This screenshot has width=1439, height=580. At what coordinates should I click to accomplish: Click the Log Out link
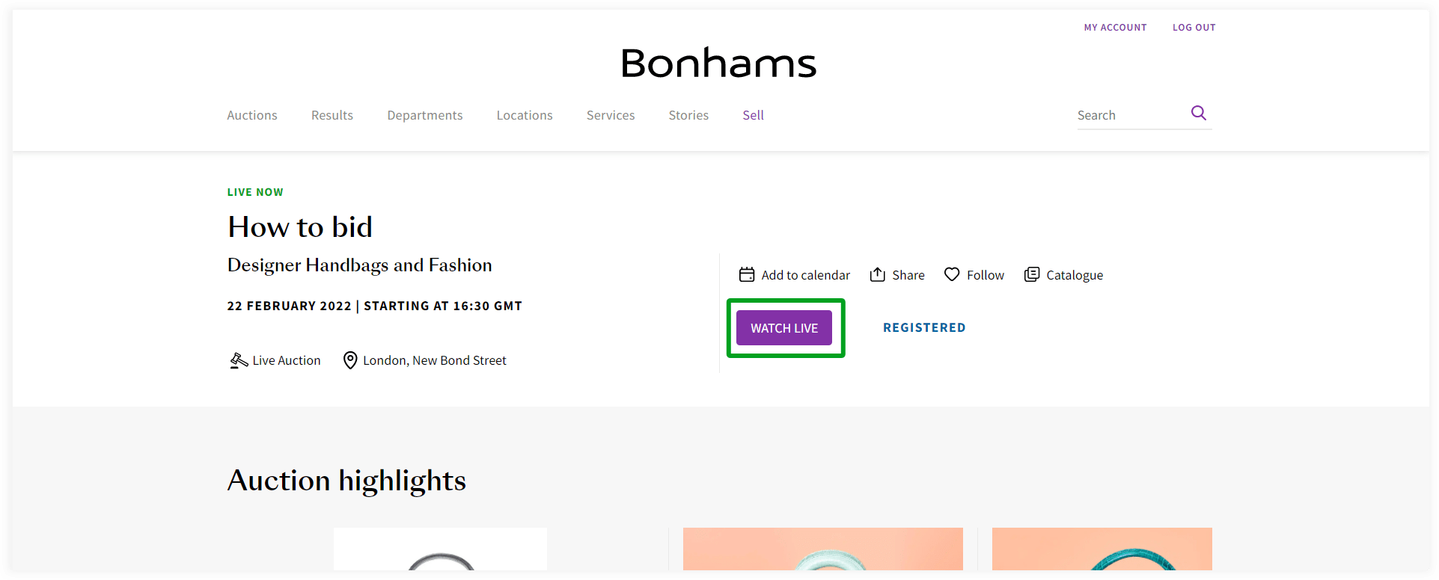1194,28
